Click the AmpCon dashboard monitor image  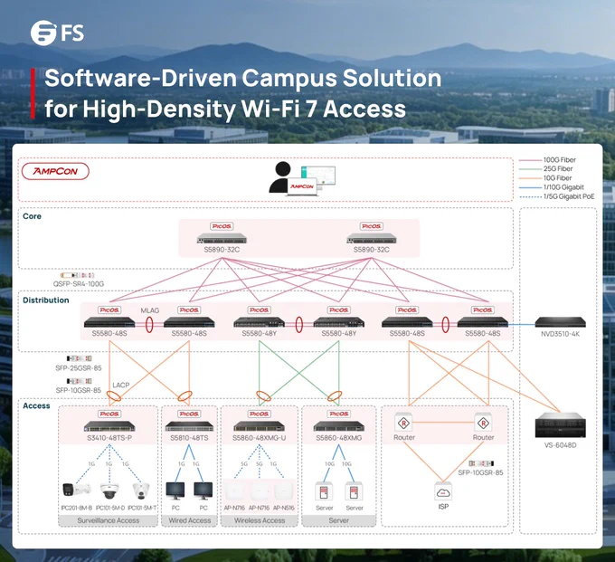(x=318, y=176)
